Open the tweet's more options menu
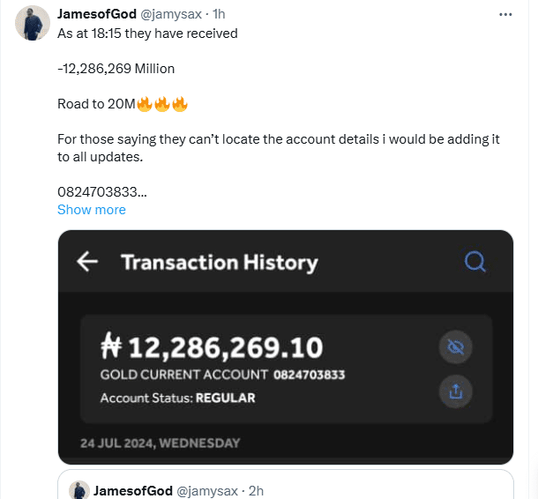The width and height of the screenshot is (538, 499). click(504, 15)
